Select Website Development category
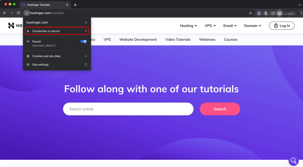The image size is (303, 167). point(138,40)
